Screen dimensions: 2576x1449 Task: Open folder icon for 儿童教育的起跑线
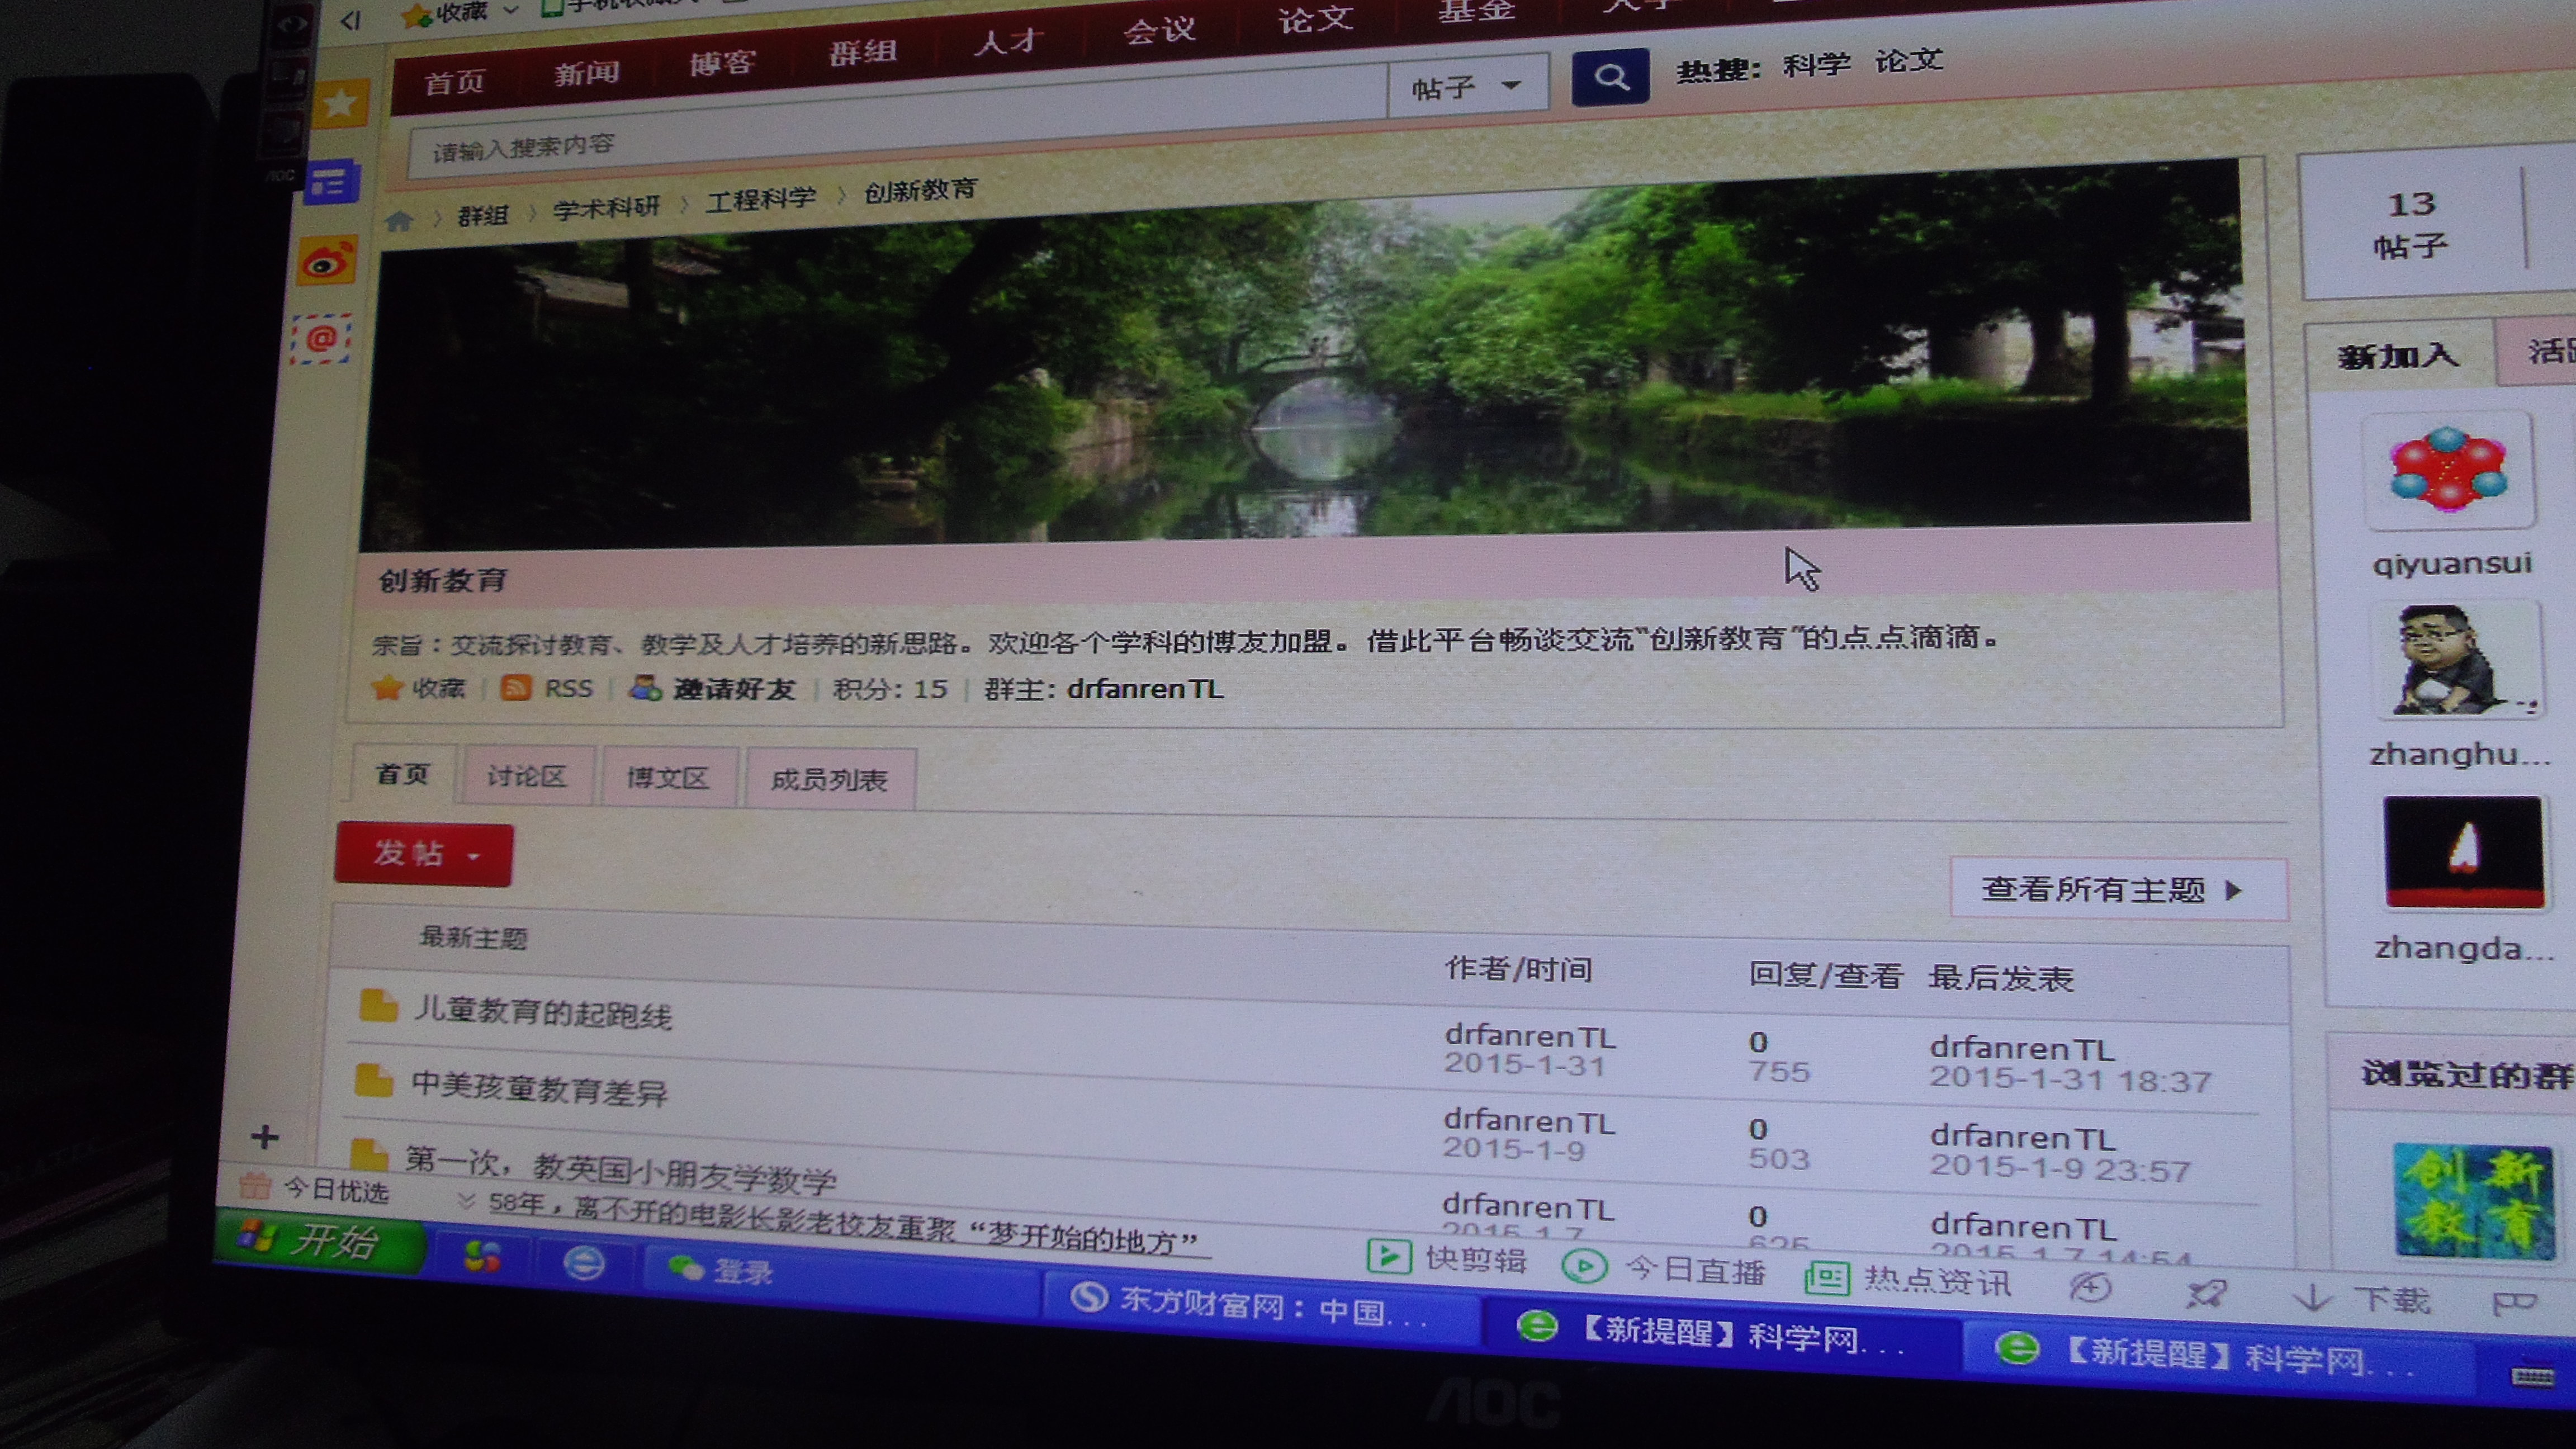tap(378, 1006)
